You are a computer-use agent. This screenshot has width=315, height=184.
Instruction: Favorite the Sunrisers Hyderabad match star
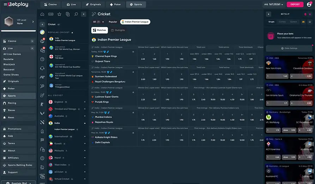pos(133,72)
